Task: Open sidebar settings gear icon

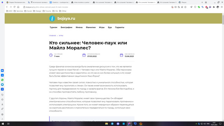Action: pos(2,114)
